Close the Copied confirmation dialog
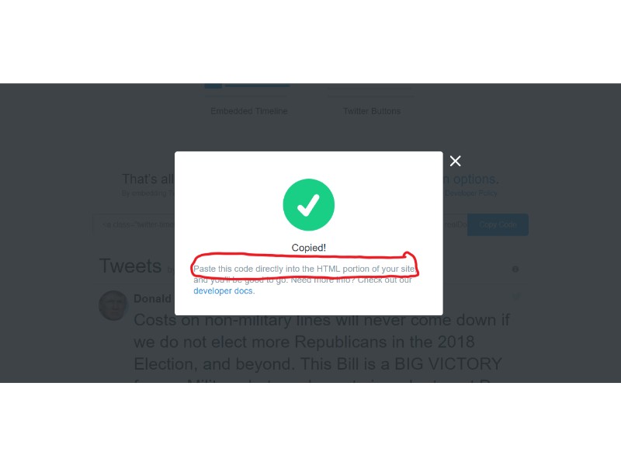 (455, 161)
